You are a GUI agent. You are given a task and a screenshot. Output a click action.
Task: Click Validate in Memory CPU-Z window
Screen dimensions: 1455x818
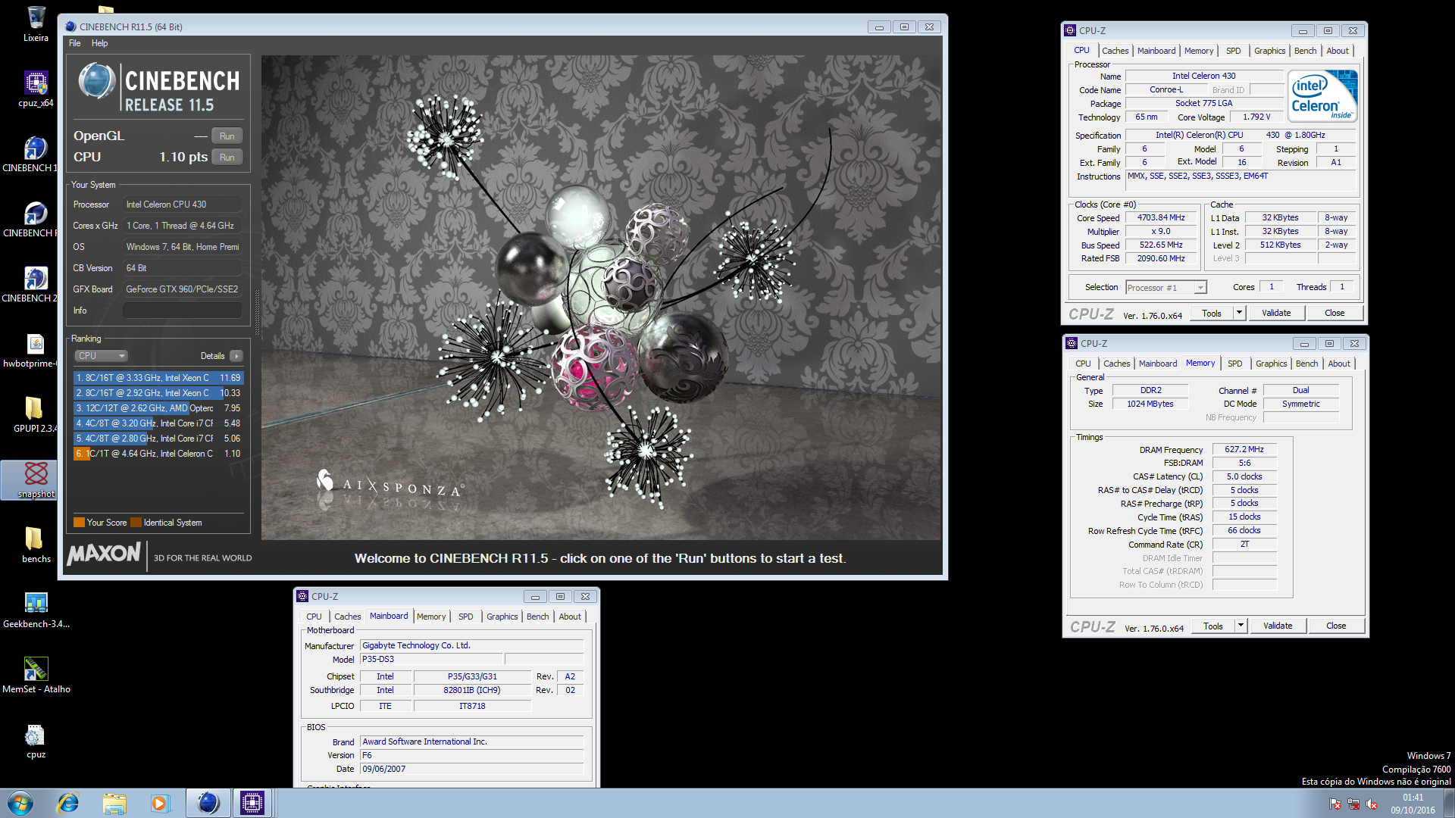pos(1278,626)
